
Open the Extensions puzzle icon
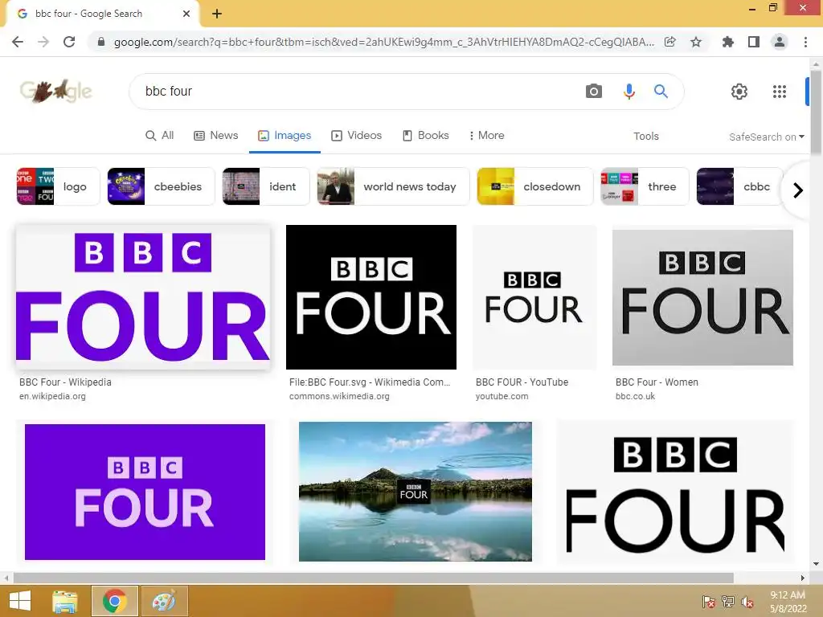coord(727,42)
